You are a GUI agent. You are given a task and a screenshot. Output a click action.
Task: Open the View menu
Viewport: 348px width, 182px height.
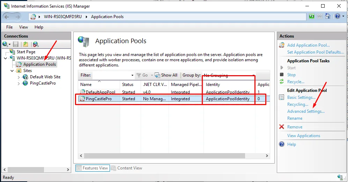click(23, 27)
